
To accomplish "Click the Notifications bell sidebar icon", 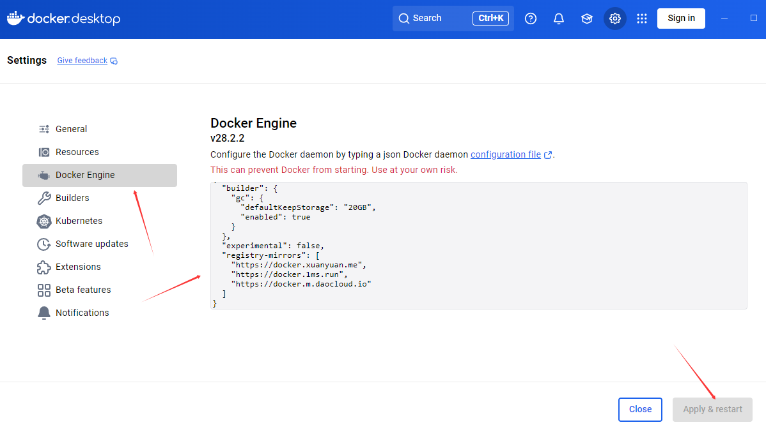I will (x=44, y=313).
